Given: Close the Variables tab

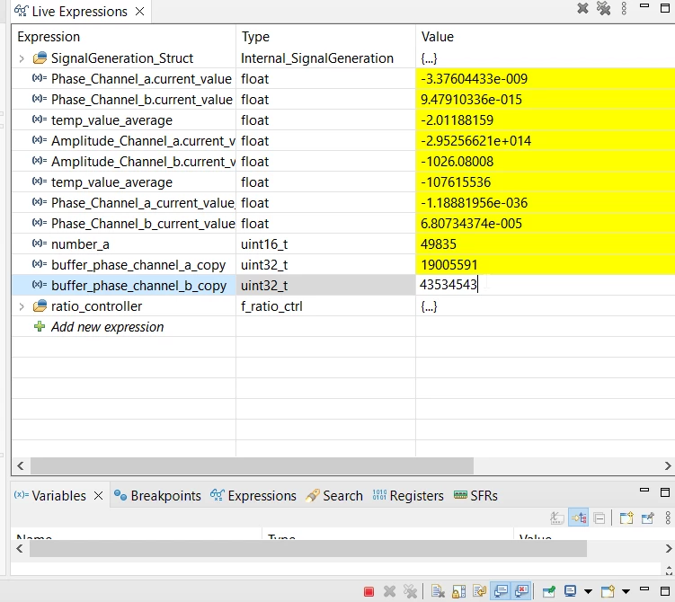Looking at the screenshot, I should tap(98, 496).
